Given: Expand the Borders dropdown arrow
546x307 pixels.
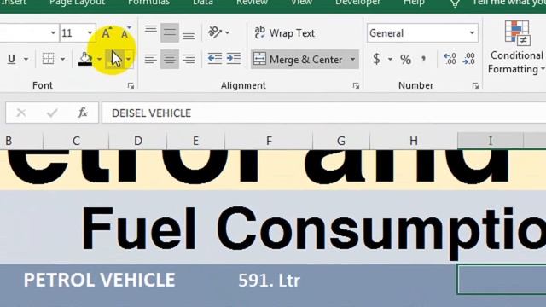Looking at the screenshot, I should pyautogui.click(x=62, y=59).
